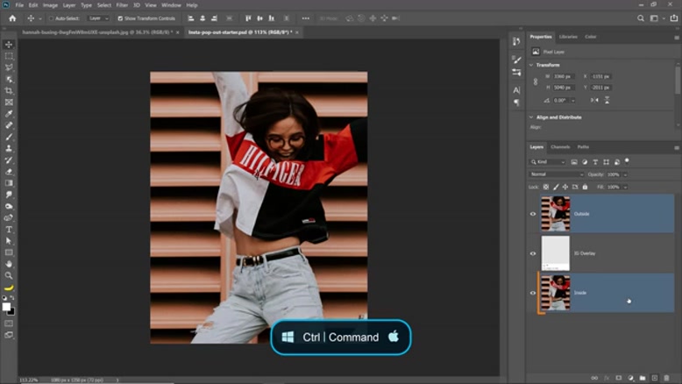
Task: Click the link width and height chain icon
Action: coord(536,82)
